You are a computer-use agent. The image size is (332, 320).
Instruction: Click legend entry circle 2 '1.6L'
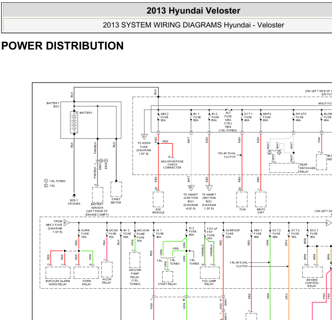pyautogui.click(x=49, y=186)
